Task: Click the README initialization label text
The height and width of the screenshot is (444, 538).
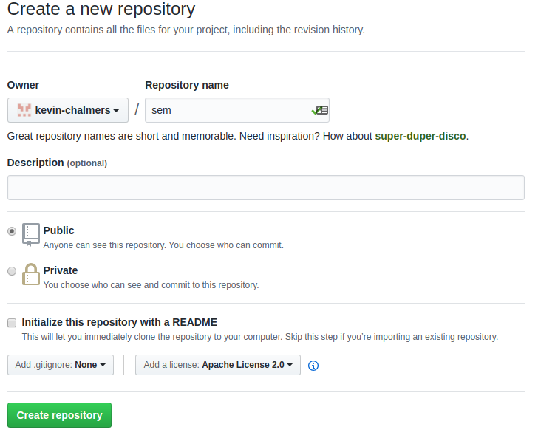Action: coord(120,322)
